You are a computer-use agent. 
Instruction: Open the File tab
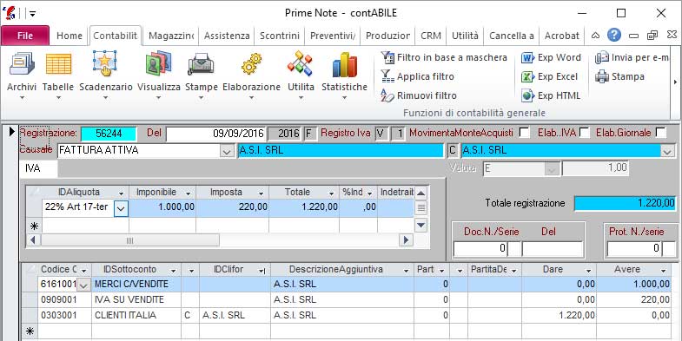coord(25,36)
